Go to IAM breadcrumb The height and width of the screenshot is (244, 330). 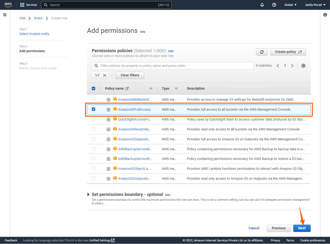coord(22,18)
